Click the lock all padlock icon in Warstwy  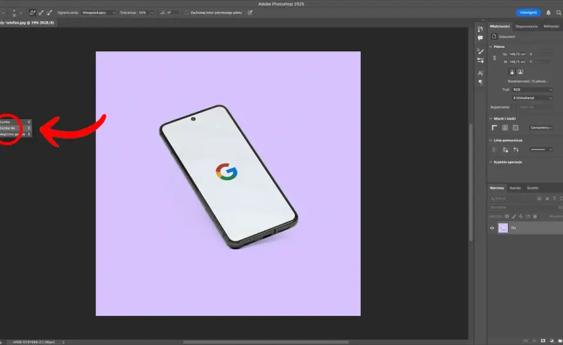coord(535,216)
